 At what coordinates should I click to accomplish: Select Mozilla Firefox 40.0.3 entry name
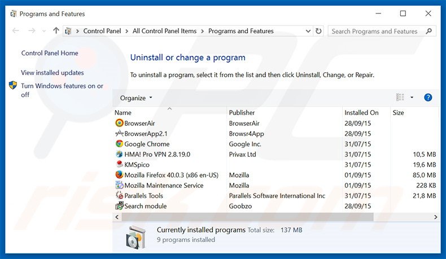pyautogui.click(x=172, y=175)
